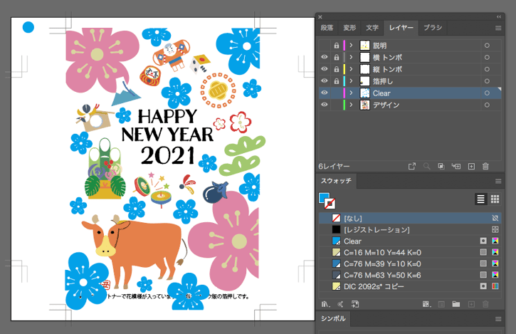The width and height of the screenshot is (516, 334).
Task: Expand the 横 トンボ layer arrow
Action: (x=352, y=57)
